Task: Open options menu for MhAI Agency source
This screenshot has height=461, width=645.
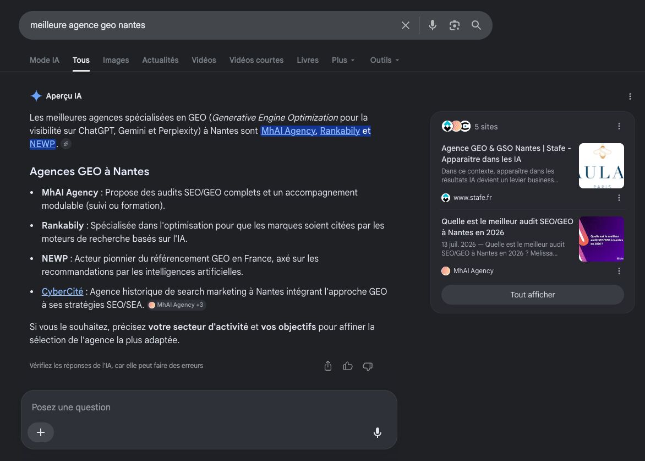Action: click(x=619, y=271)
